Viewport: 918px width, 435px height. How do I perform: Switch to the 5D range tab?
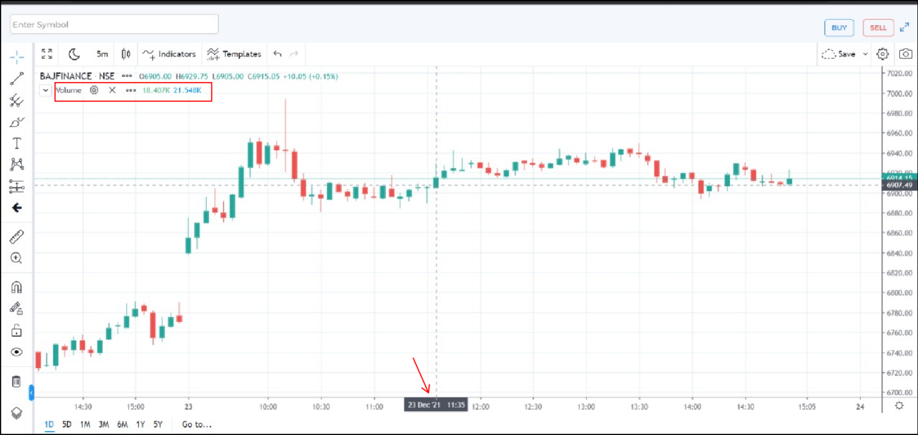click(x=67, y=424)
